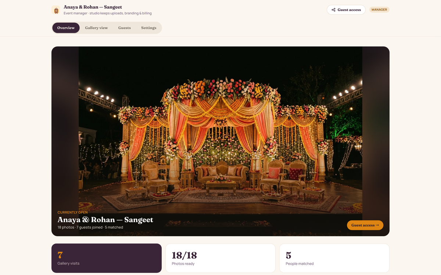Go to the Settings tab

[149, 28]
